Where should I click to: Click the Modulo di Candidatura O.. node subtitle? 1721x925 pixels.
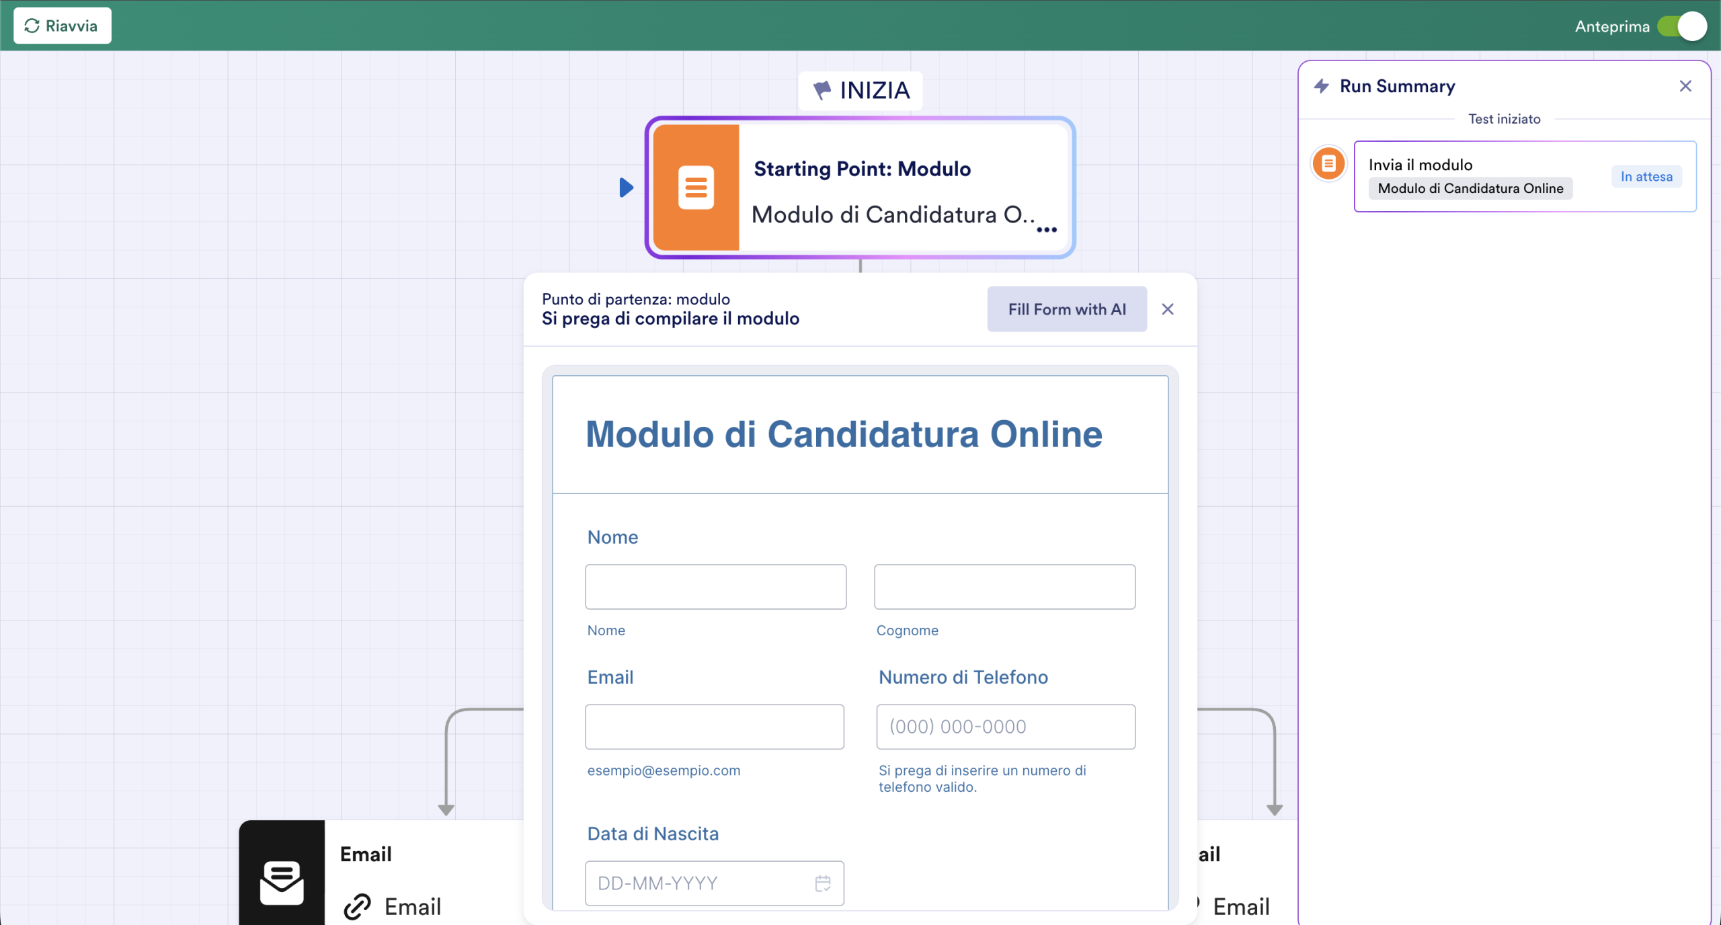coord(893,214)
